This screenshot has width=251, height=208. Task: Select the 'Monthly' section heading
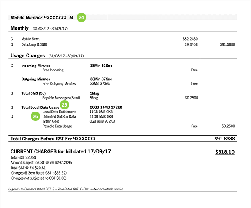click(x=19, y=28)
